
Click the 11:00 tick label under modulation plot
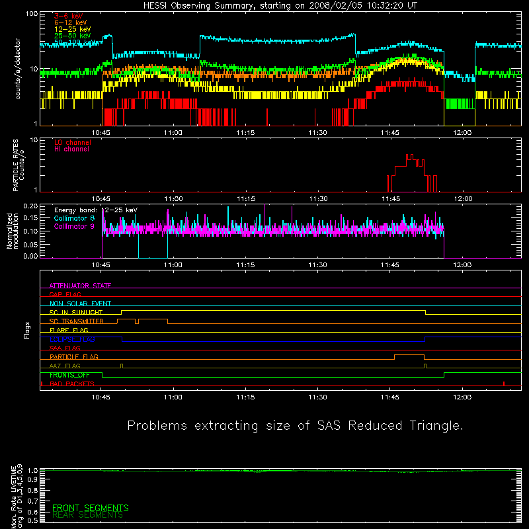click(x=173, y=265)
